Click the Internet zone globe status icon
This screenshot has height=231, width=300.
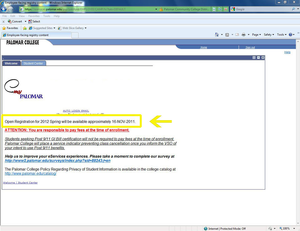[x=206, y=228]
